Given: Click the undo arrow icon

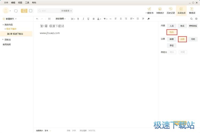Looking at the screenshot, I should [37, 19].
